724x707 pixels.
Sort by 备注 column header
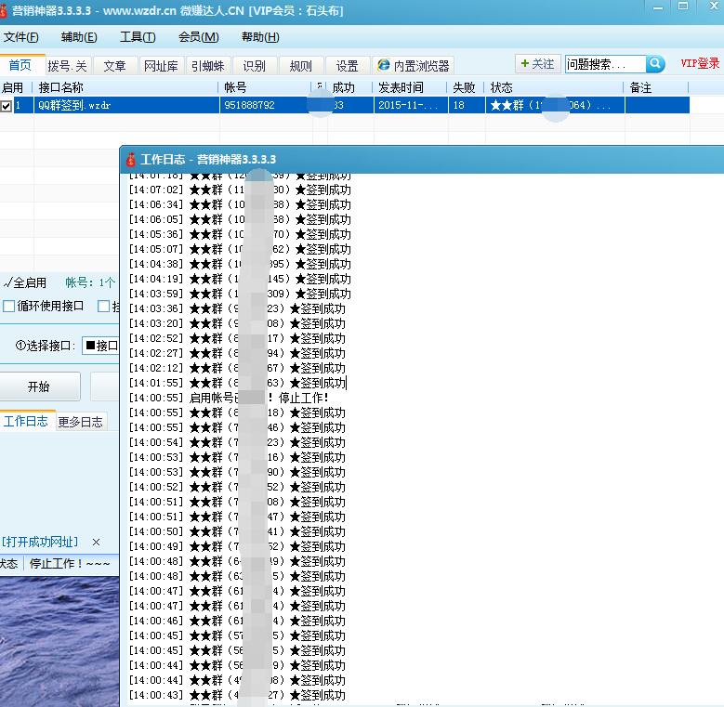pyautogui.click(x=656, y=87)
